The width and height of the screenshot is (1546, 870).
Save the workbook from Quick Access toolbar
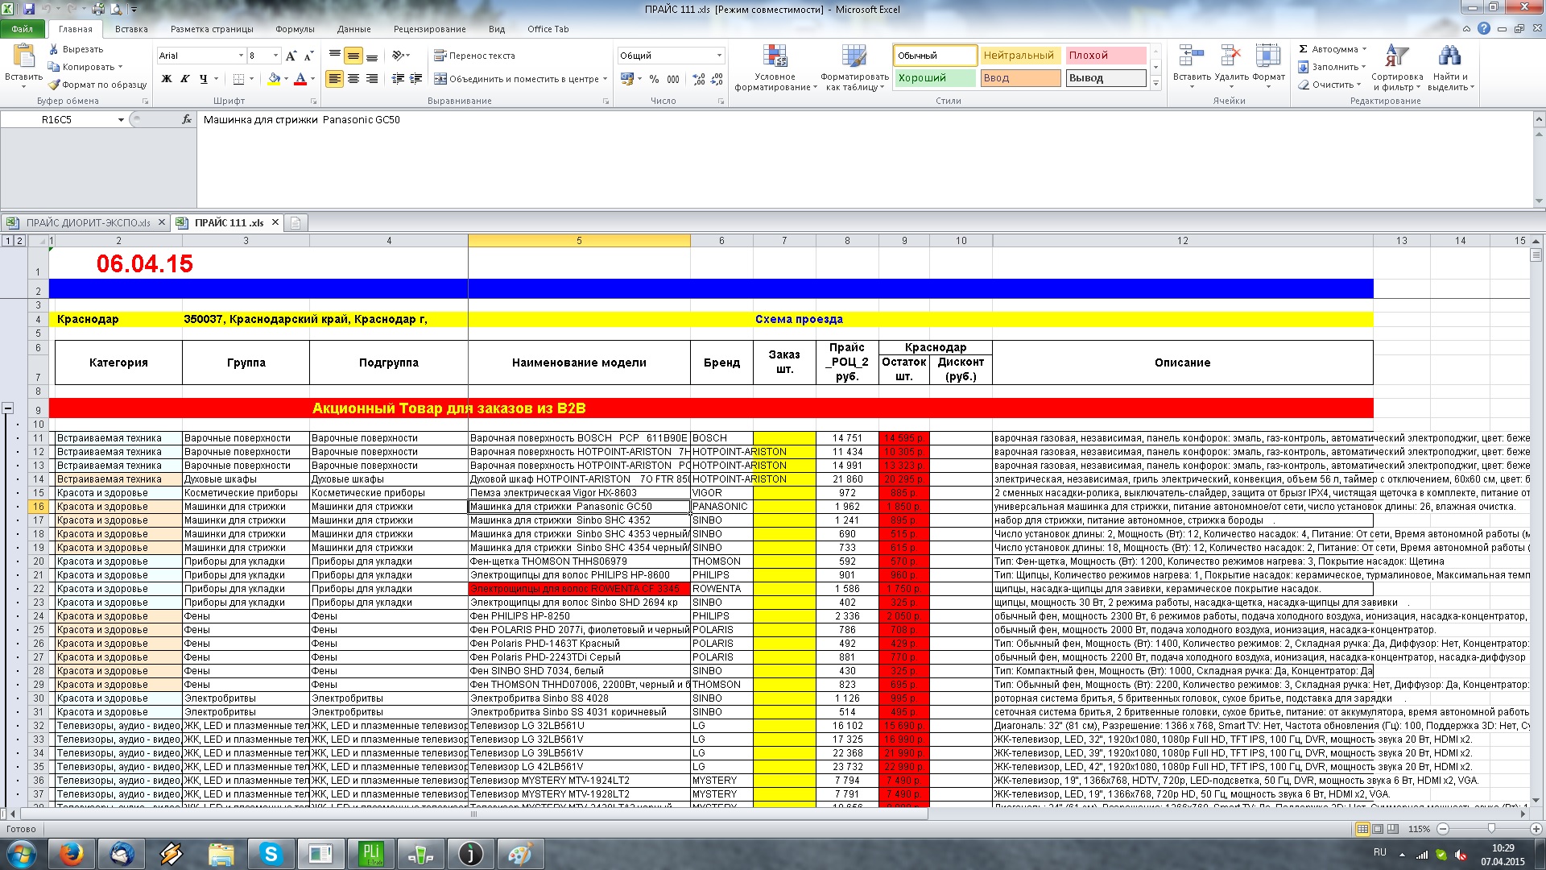[x=29, y=9]
